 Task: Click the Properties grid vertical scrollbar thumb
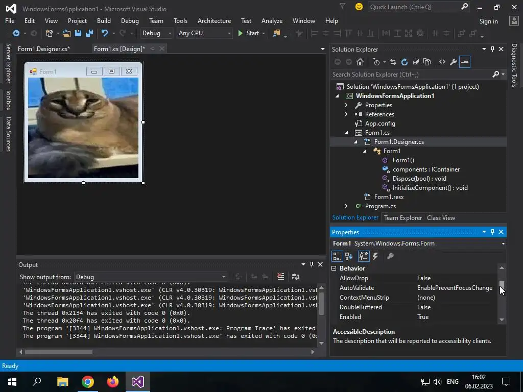(502, 286)
